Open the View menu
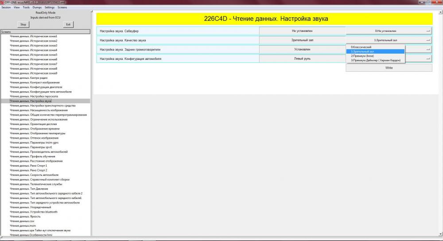 (17, 8)
